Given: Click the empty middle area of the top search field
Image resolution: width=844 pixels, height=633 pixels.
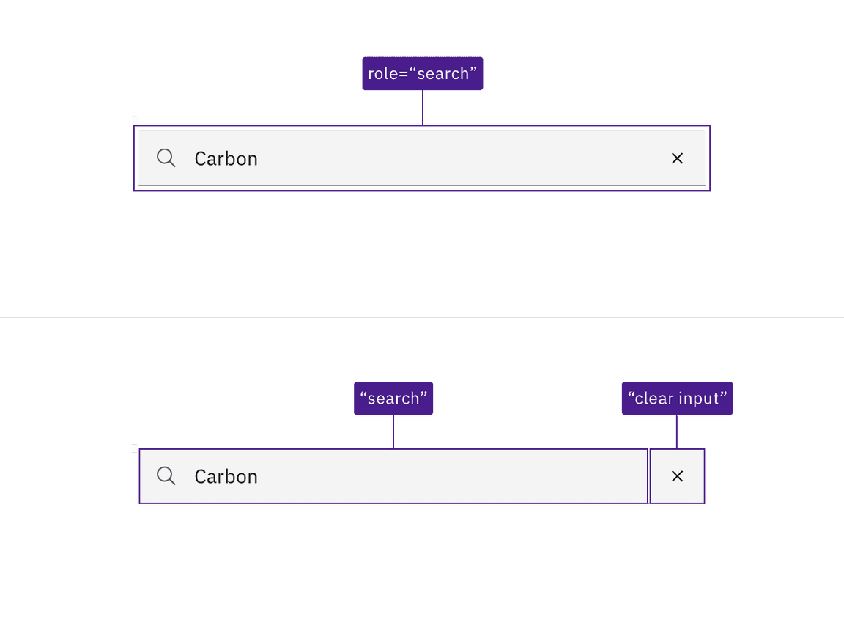Looking at the screenshot, I should 454,158.
